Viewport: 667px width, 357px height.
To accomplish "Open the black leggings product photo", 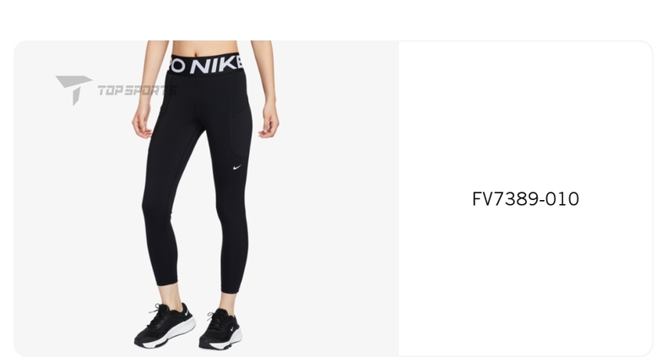I will tap(206, 199).
